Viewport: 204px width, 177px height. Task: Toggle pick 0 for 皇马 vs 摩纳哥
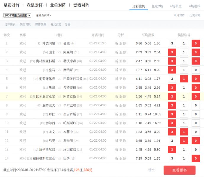(x=195, y=70)
